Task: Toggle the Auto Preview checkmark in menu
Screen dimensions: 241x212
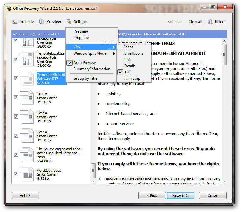Action: pos(69,63)
